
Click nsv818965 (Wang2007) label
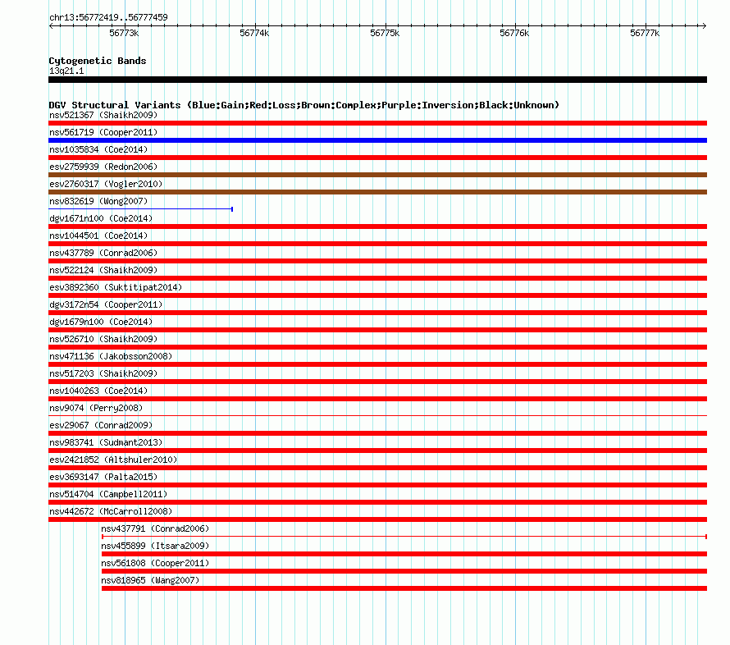(x=150, y=580)
